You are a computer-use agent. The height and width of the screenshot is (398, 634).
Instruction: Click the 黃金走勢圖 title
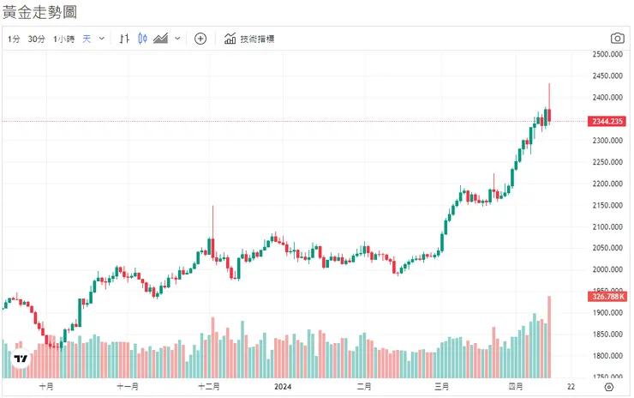point(39,12)
